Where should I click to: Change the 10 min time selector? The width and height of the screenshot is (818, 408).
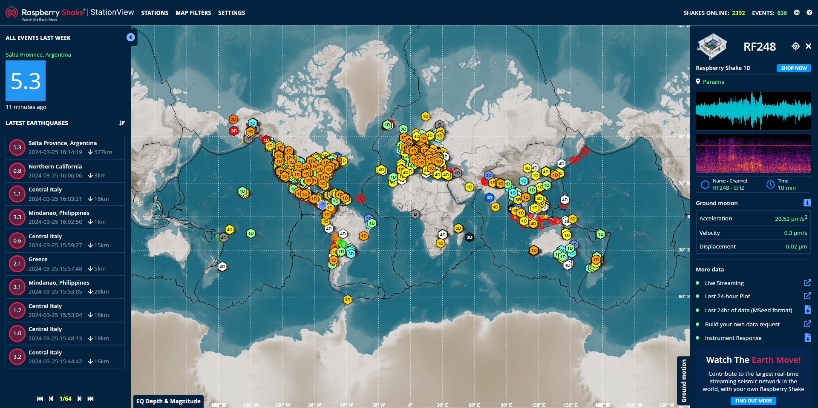pyautogui.click(x=786, y=184)
